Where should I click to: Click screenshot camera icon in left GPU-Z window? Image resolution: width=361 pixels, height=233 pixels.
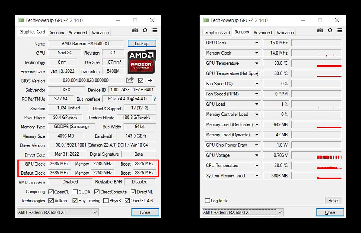coord(135,31)
